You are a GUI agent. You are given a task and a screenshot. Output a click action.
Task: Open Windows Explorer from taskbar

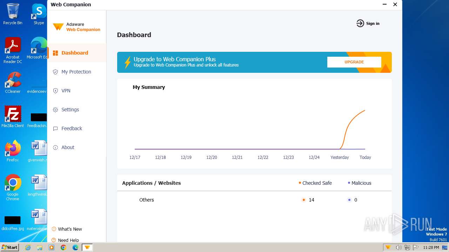click(40, 247)
